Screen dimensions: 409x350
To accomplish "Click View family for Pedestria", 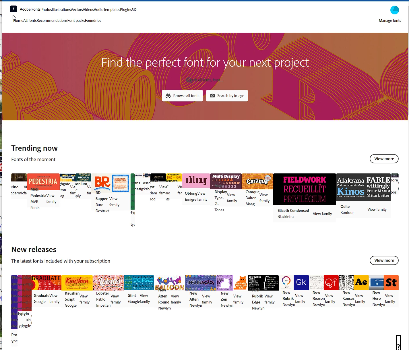I will point(51,199).
